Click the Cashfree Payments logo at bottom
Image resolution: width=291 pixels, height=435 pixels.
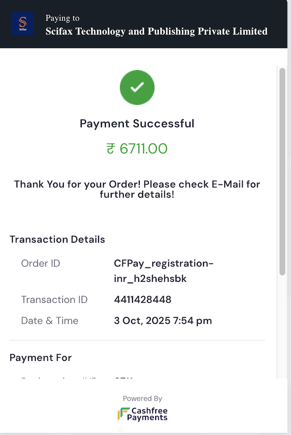pos(142,414)
